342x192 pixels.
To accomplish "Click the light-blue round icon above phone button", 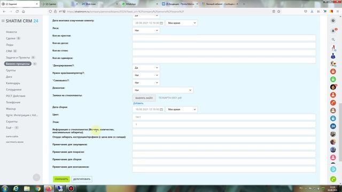I will [333, 169].
